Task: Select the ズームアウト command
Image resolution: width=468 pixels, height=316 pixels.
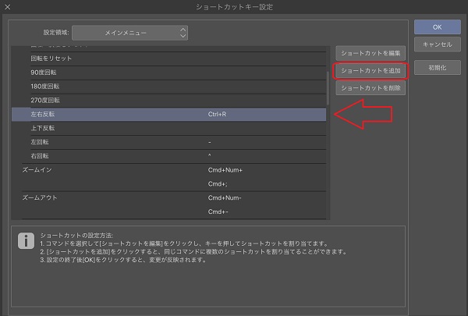Action: point(40,197)
